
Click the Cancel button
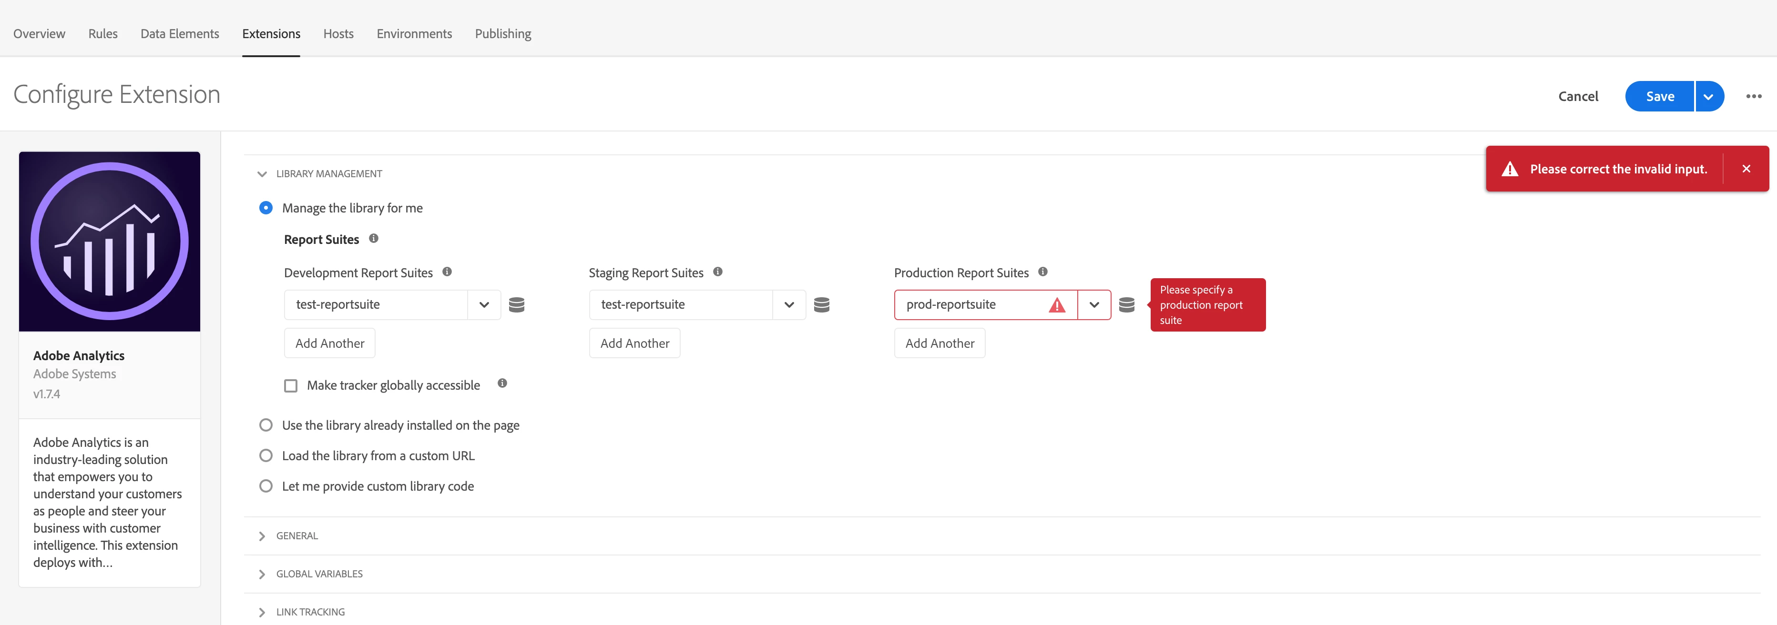[x=1578, y=97]
